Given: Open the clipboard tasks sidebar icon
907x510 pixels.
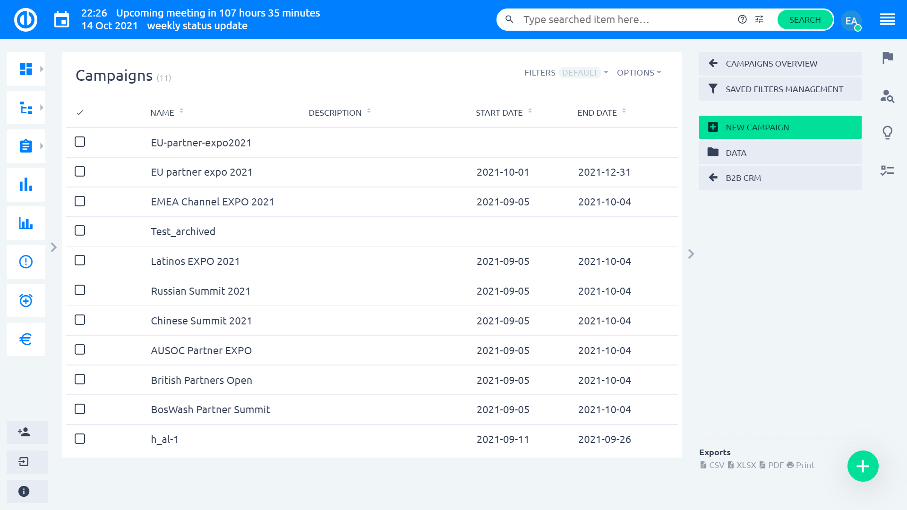Looking at the screenshot, I should coord(26,146).
